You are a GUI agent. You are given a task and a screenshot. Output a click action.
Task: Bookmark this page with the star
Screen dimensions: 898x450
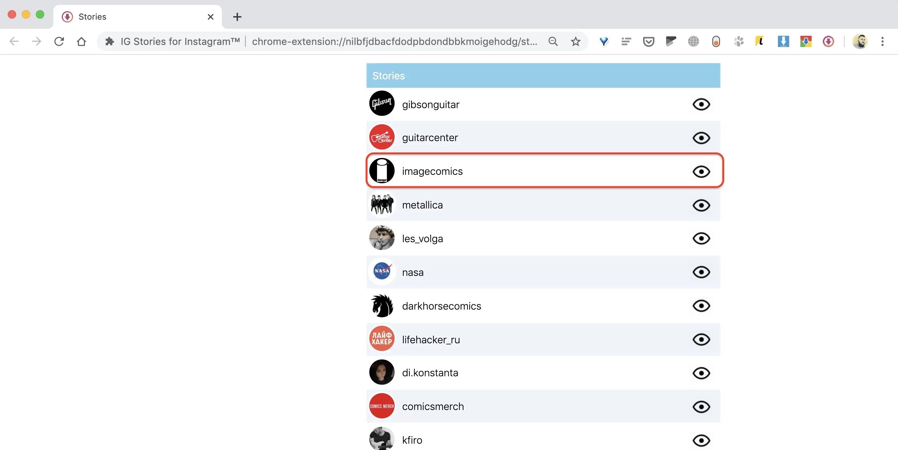(575, 41)
